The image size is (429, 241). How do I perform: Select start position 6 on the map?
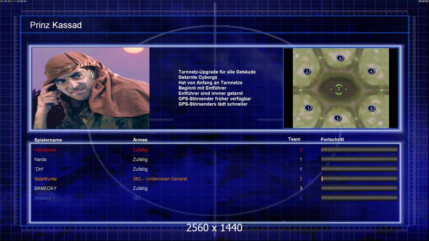(x=371, y=108)
